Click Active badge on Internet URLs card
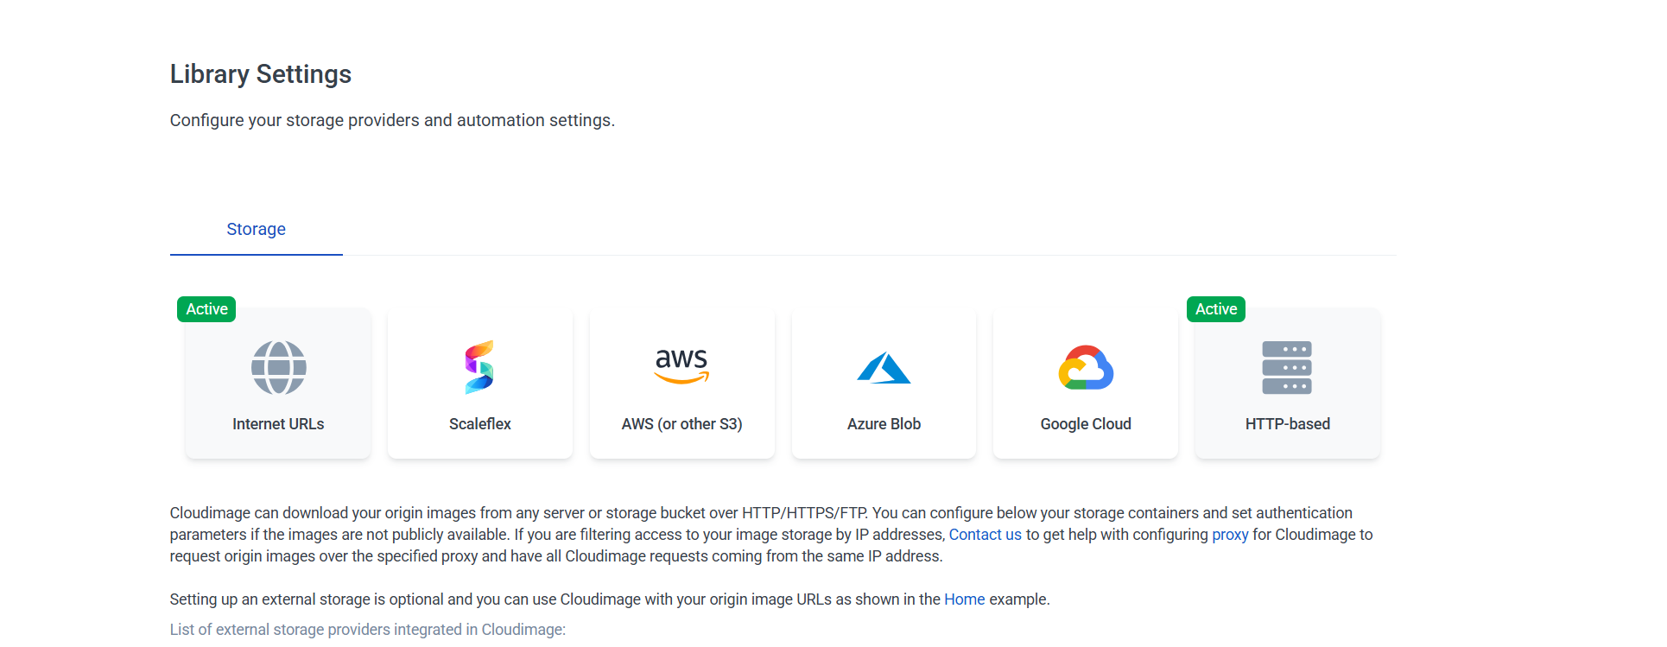1667x647 pixels. pos(206,309)
